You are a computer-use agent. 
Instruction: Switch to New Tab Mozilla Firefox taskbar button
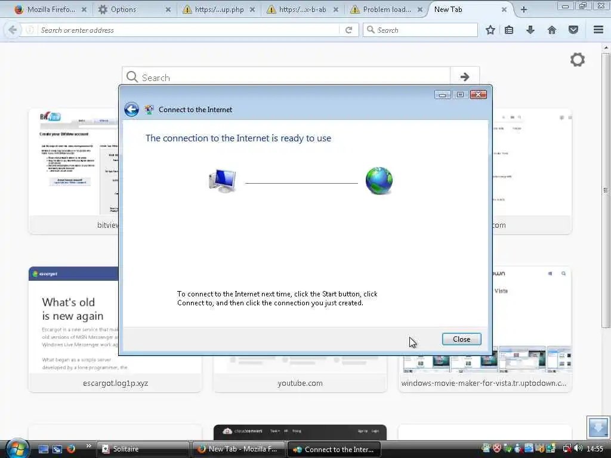point(239,449)
